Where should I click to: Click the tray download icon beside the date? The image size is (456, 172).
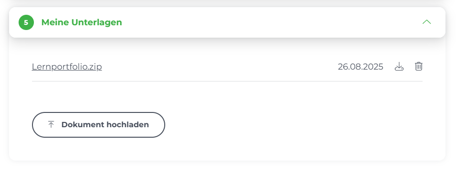pyautogui.click(x=399, y=66)
